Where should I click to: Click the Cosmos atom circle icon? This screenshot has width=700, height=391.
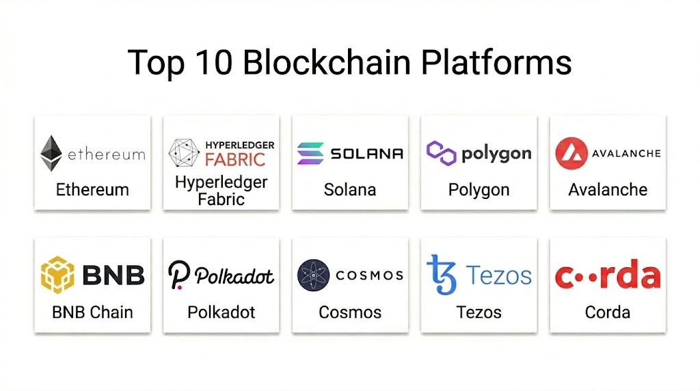tap(313, 275)
